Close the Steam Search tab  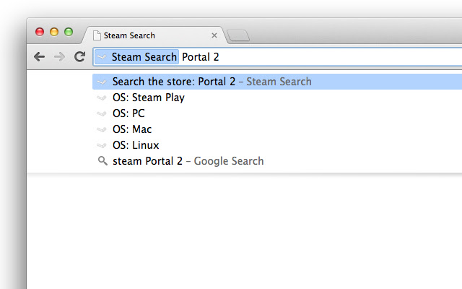click(214, 35)
